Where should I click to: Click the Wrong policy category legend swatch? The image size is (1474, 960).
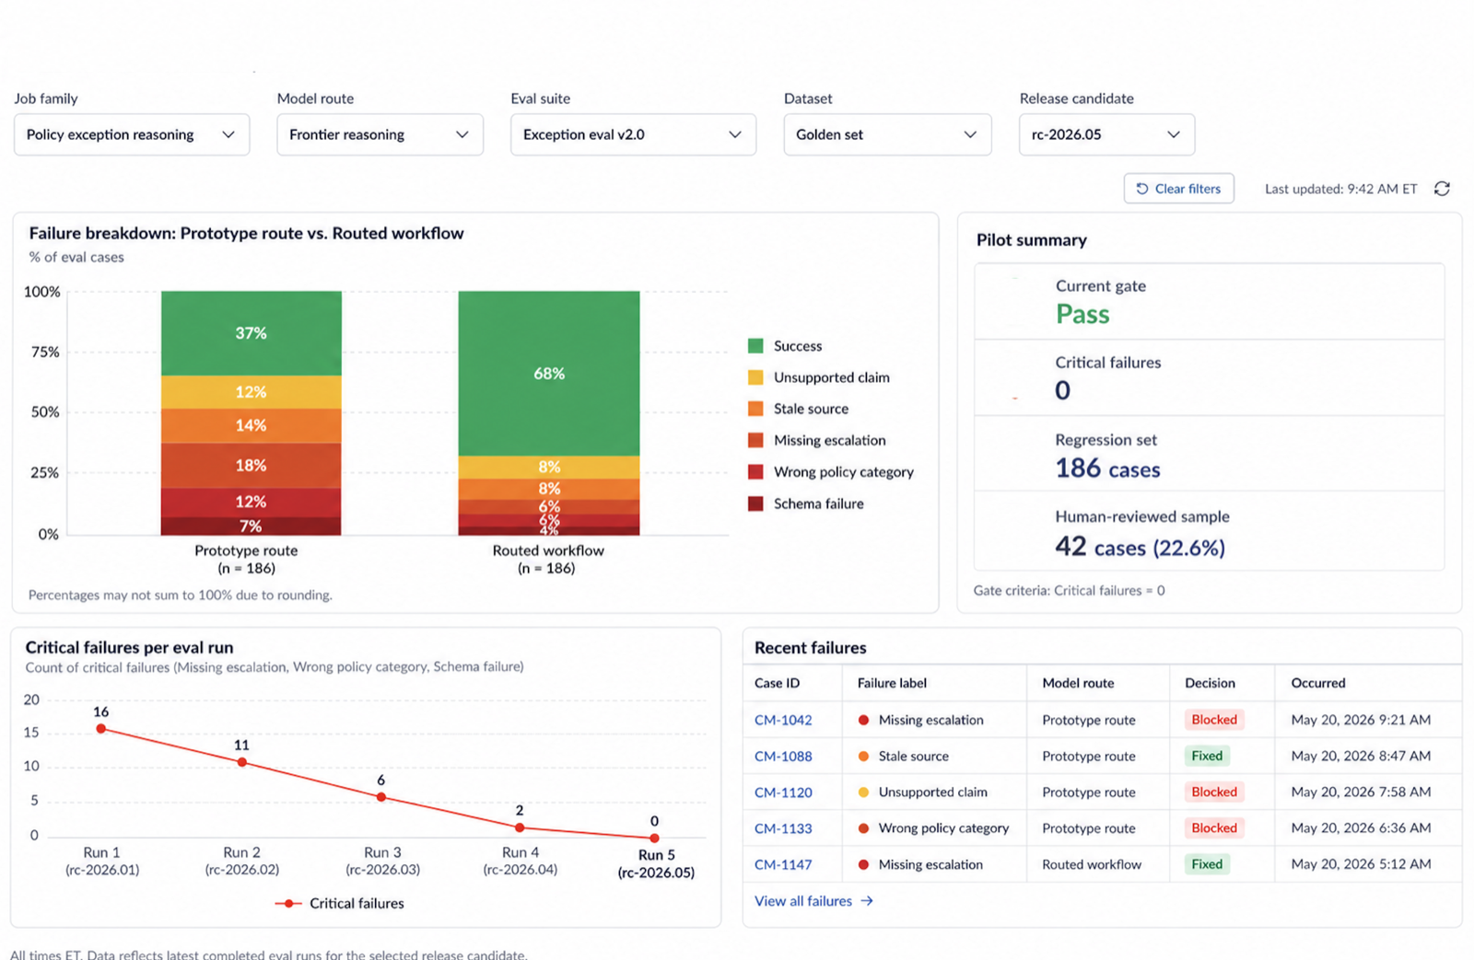pos(755,472)
